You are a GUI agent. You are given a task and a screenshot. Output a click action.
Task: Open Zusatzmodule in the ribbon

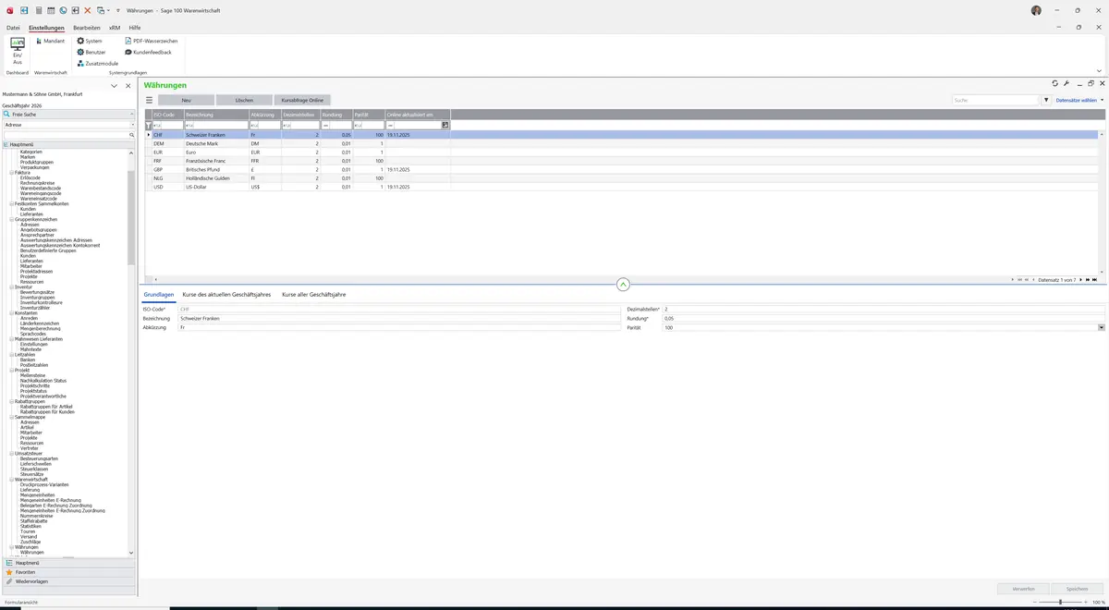97,63
